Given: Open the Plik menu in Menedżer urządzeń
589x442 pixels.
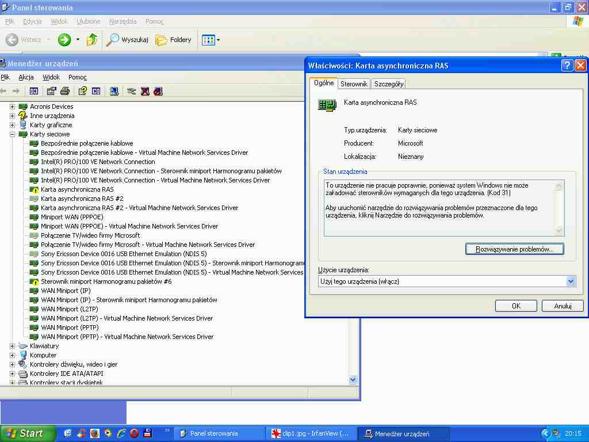Looking at the screenshot, I should pyautogui.click(x=5, y=77).
